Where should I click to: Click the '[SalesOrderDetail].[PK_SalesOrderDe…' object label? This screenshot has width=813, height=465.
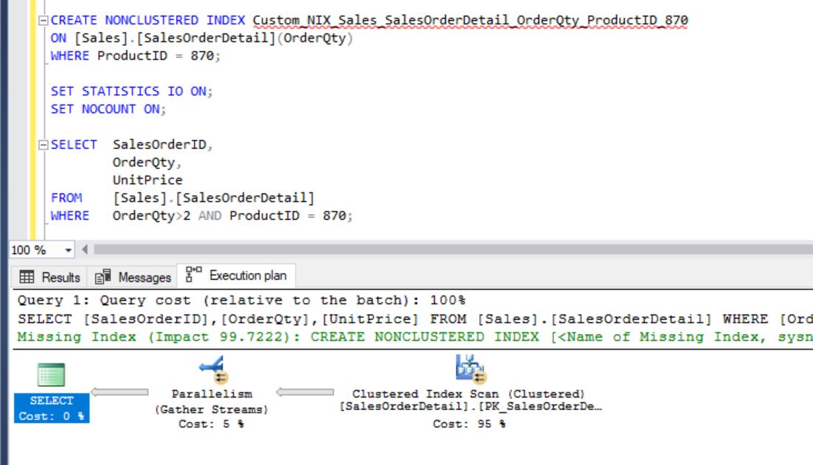(x=470, y=407)
